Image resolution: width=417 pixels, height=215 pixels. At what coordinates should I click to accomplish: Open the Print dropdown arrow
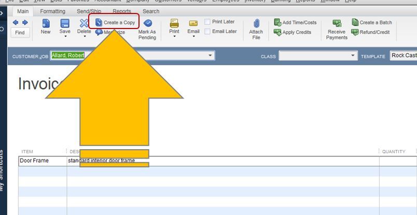(174, 36)
